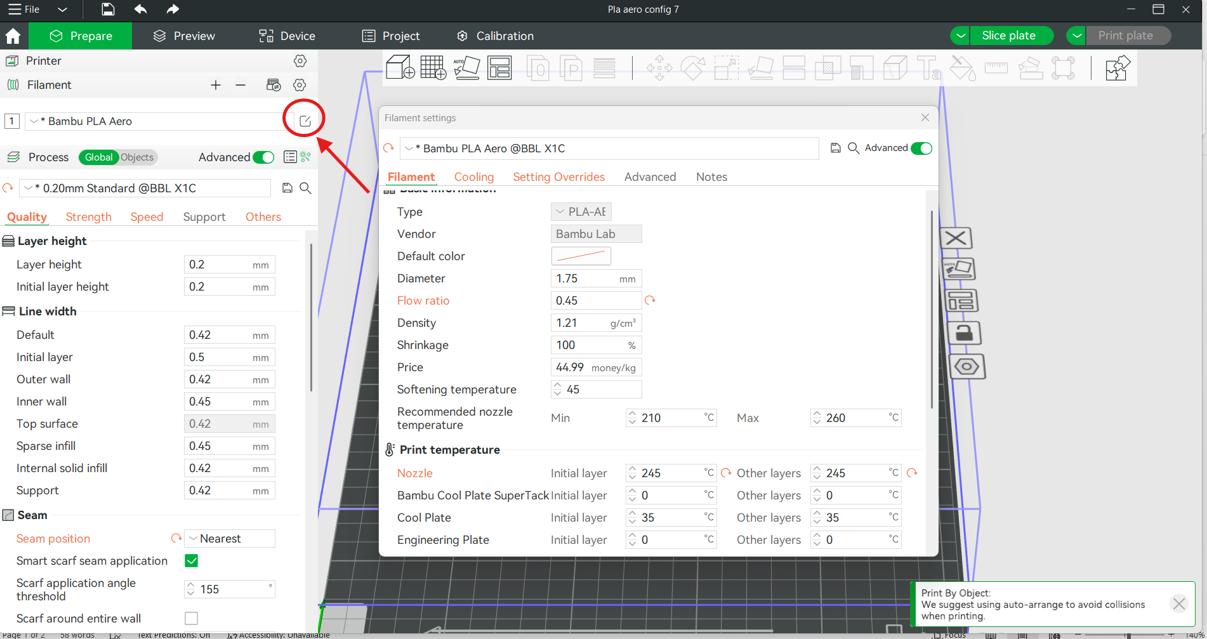Save the filament preset in dialog
The image size is (1207, 639).
click(x=835, y=148)
